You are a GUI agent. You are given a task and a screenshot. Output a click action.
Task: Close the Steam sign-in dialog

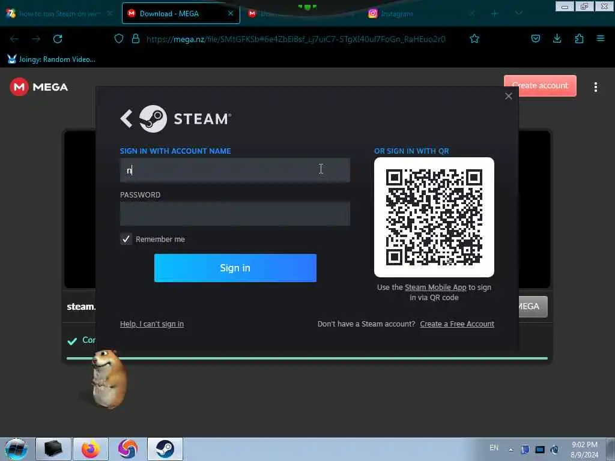coord(508,96)
